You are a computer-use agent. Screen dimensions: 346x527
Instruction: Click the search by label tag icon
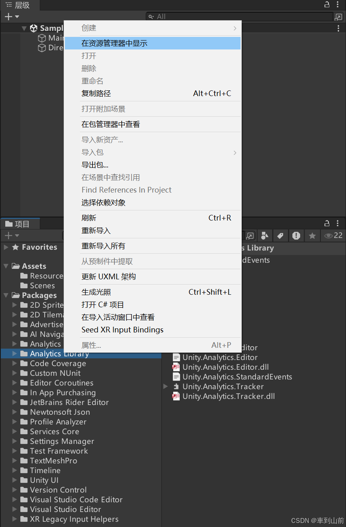click(280, 236)
